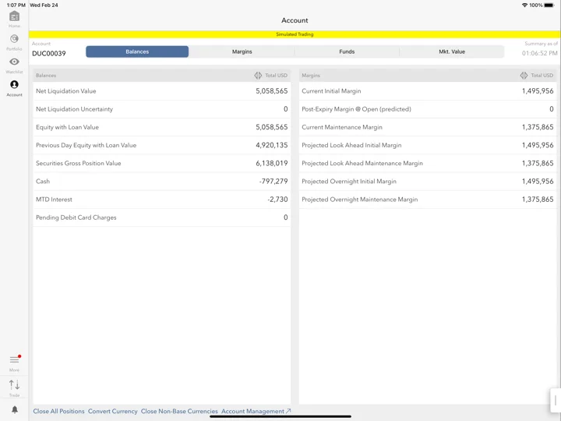Switch to the Margins tab
Viewport: 561px width, 421px height.
tap(242, 51)
